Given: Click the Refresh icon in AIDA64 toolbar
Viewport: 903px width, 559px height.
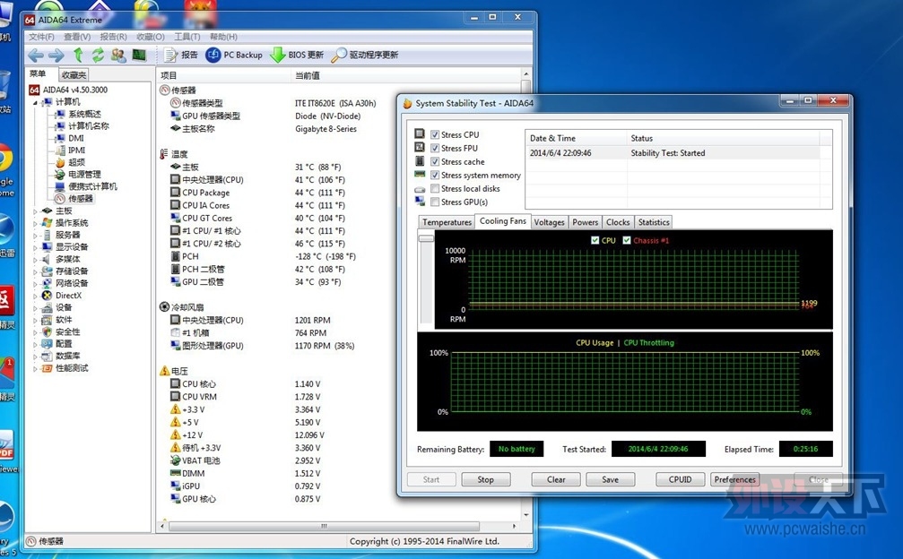Looking at the screenshot, I should [x=98, y=56].
